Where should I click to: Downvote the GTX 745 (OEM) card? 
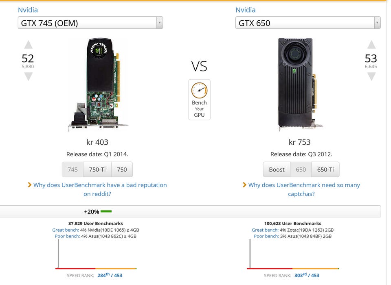[28, 76]
